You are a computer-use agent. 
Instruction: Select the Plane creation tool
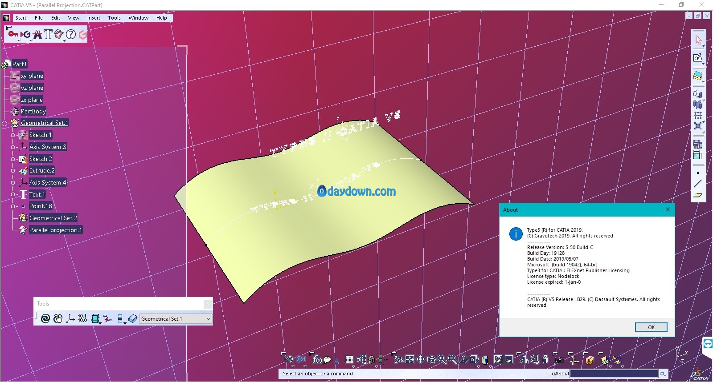698,195
